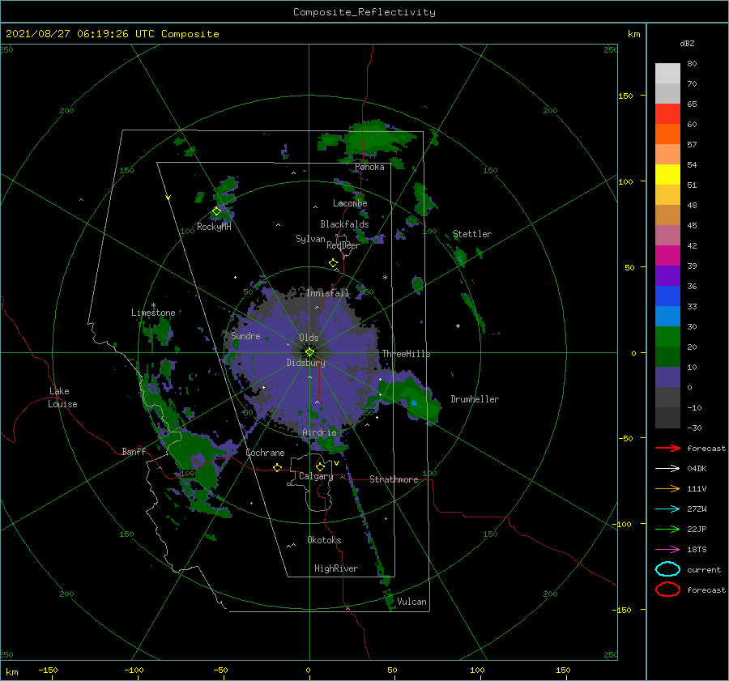Click the red forecast arrow legend icon
Viewport: 729px width, 681px height.
click(x=667, y=448)
